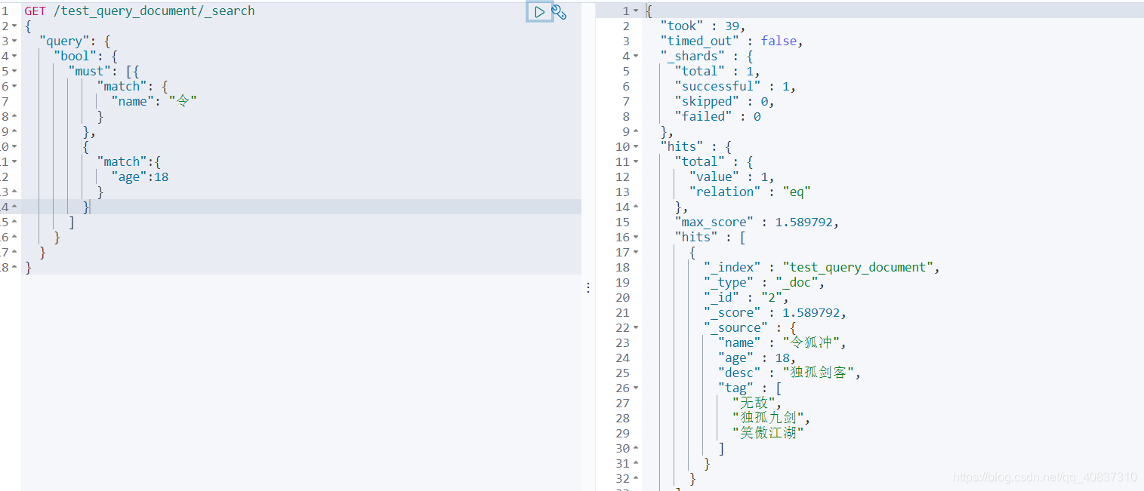Image resolution: width=1144 pixels, height=491 pixels.
Task: Collapse request body at line 2 brace
Action: pyautogui.click(x=15, y=26)
